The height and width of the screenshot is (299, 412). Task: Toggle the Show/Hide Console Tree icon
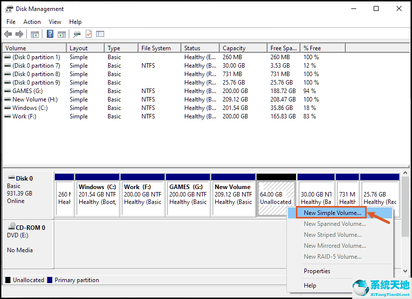click(x=35, y=34)
